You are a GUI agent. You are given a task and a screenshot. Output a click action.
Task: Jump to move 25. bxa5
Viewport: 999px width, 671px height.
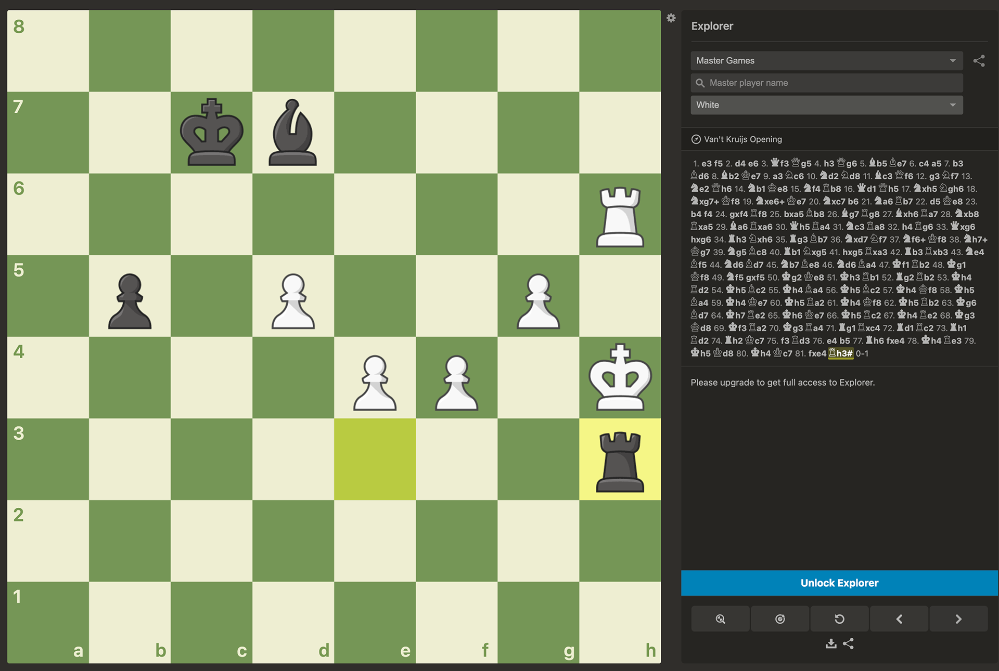[x=794, y=214]
